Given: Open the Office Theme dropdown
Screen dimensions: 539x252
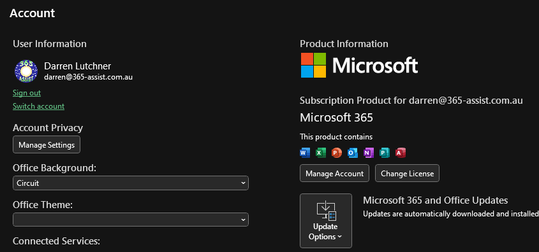Looking at the screenshot, I should click(131, 220).
